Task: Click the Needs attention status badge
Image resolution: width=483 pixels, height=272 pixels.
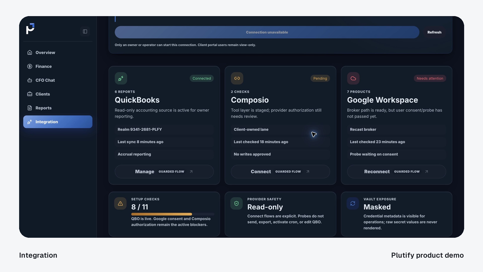Action: point(430,78)
